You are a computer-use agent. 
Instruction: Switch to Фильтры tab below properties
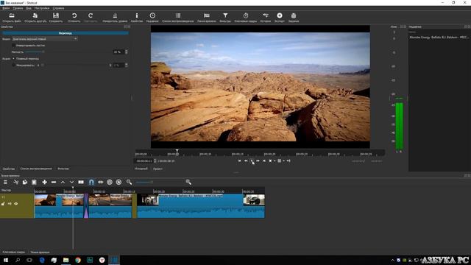(63, 169)
